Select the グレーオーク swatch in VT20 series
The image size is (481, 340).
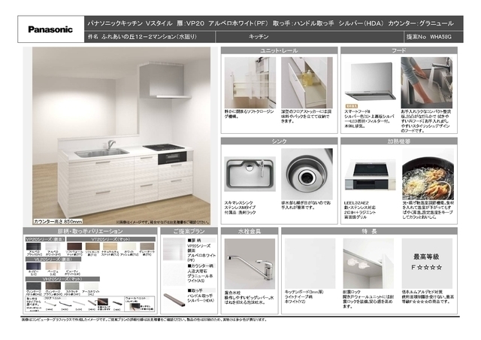click(147, 246)
